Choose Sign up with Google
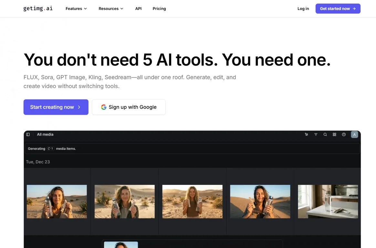The width and height of the screenshot is (376, 248). pyautogui.click(x=129, y=107)
